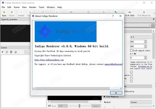The image size is (156, 109).
Task: Increase the supersample value 2 with up arrow
Action: (145, 57)
